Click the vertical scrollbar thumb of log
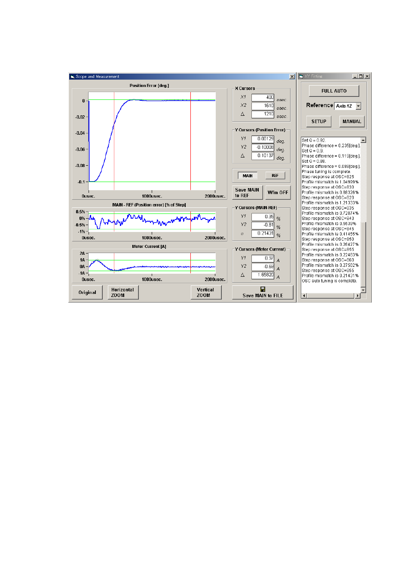The image size is (410, 581). click(x=363, y=255)
